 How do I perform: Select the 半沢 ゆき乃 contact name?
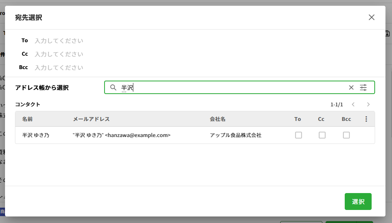point(36,135)
